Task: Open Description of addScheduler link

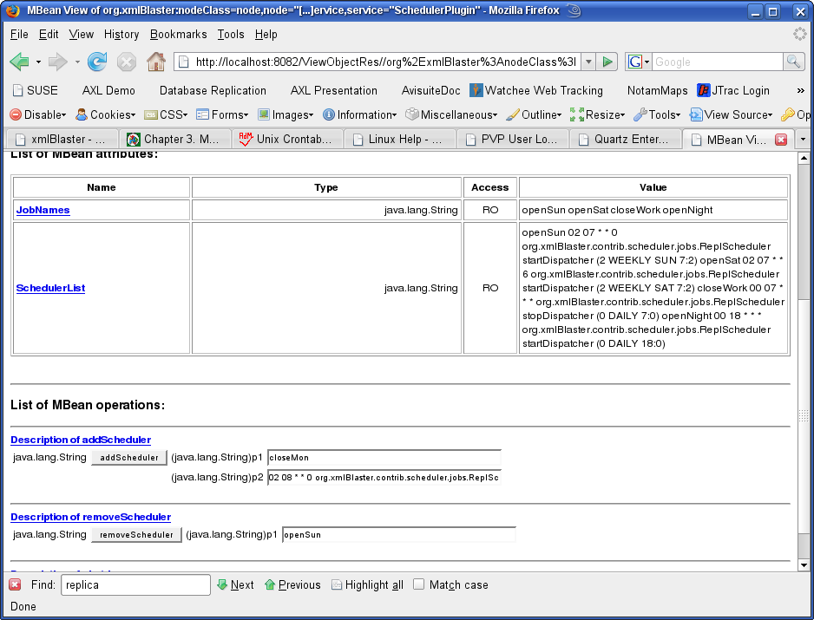Action: 81,440
